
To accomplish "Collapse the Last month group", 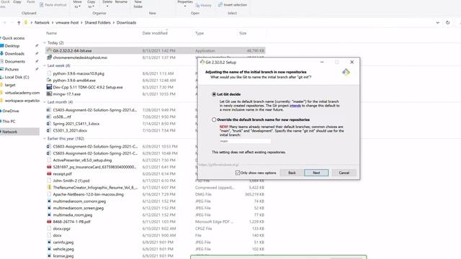I will (45, 102).
